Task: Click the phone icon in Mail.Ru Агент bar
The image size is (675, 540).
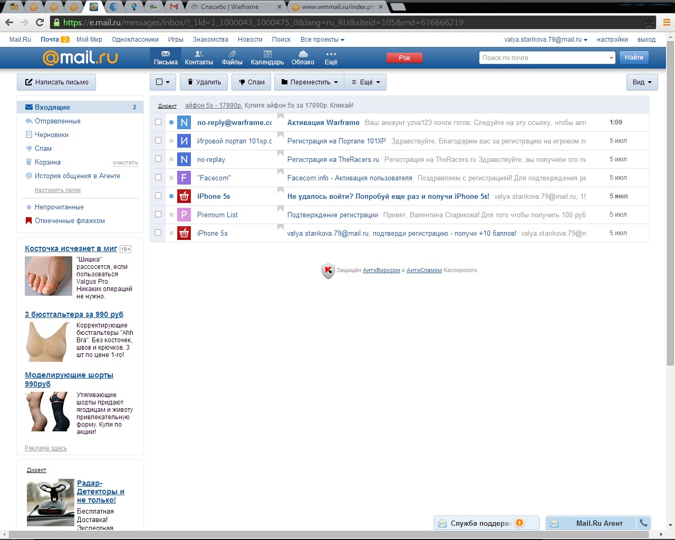Action: point(643,523)
